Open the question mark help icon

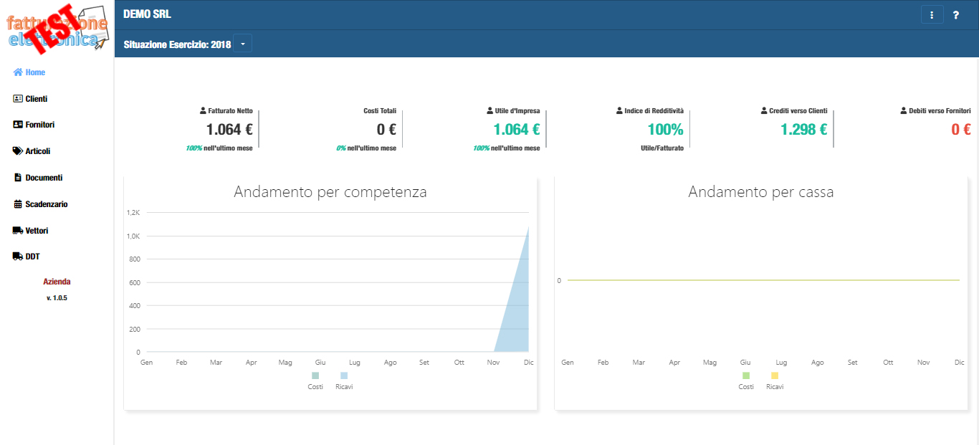pyautogui.click(x=955, y=15)
